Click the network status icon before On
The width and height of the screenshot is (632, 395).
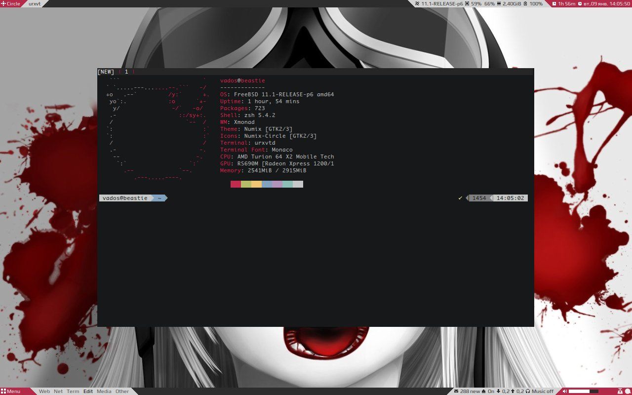click(484, 391)
